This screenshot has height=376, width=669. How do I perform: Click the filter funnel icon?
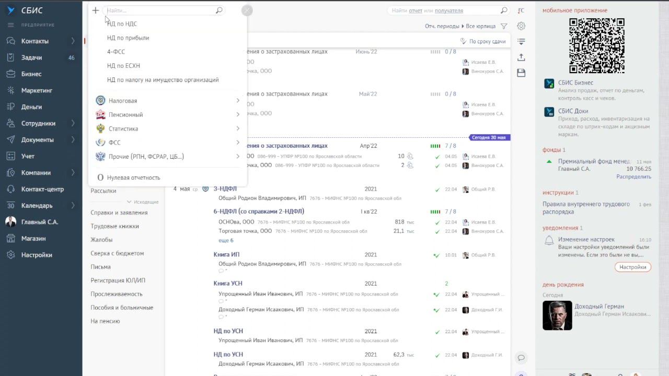pos(504,26)
